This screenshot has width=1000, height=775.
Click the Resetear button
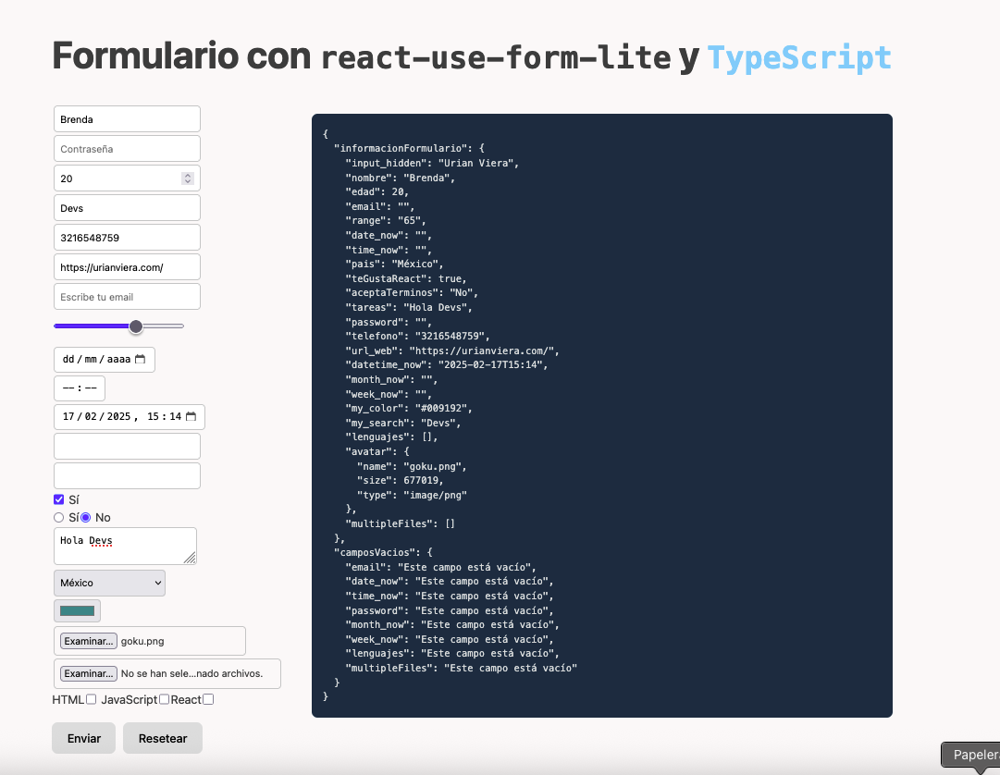[163, 738]
